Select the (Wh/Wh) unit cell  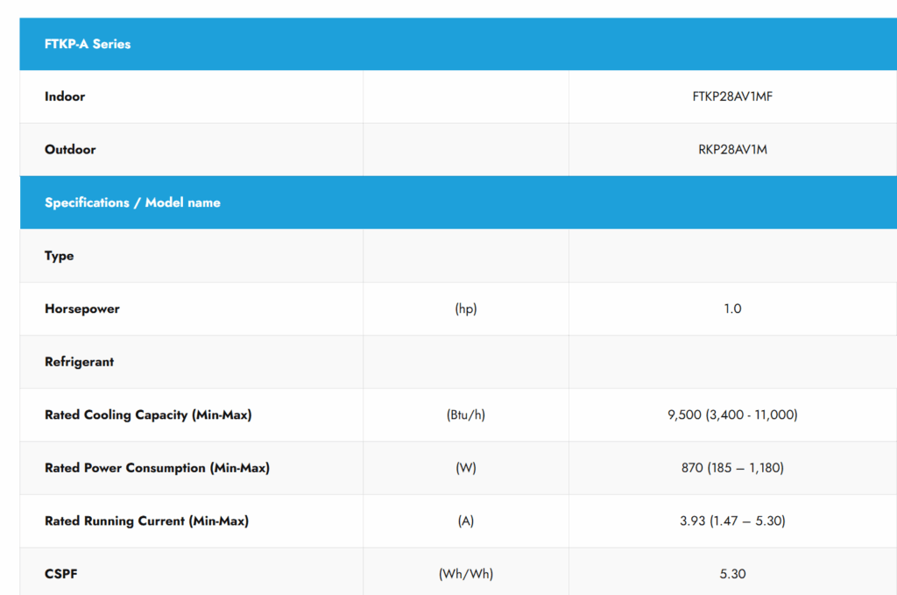click(x=466, y=574)
